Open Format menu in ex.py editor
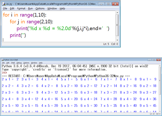This screenshot has width=162, height=116. click(21, 8)
